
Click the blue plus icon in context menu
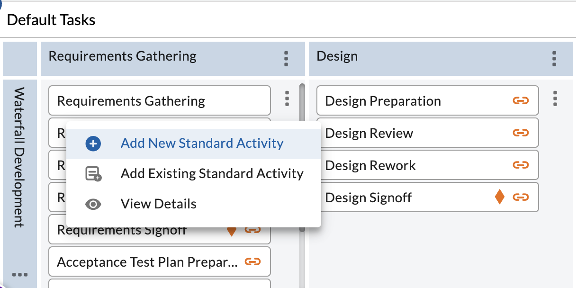[93, 144]
